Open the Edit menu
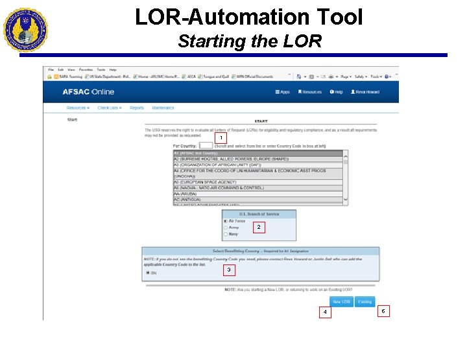The height and width of the screenshot is (350, 467). pos(61,69)
